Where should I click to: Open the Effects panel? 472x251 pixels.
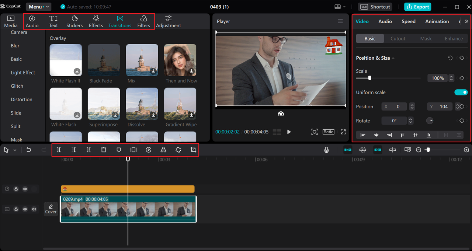click(x=96, y=21)
